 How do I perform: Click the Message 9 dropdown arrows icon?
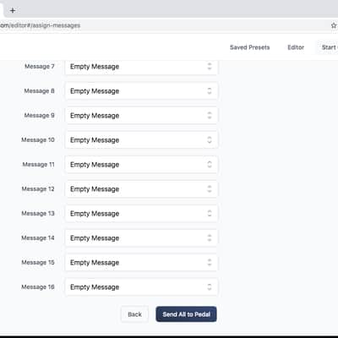(x=210, y=115)
